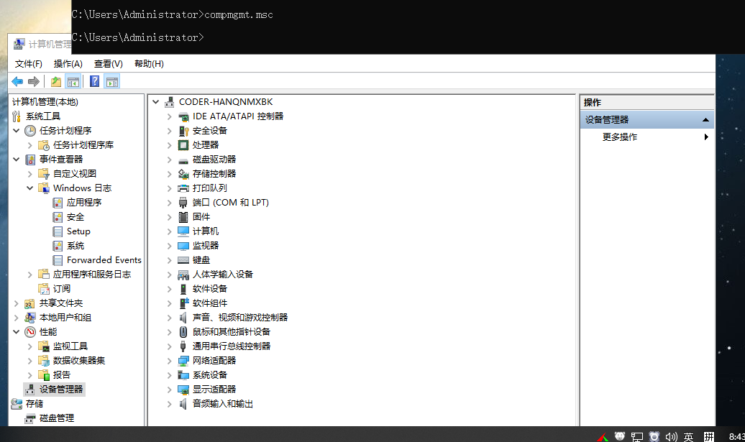Click the 存储控制器 icon
This screenshot has width=745, height=442.
point(183,174)
